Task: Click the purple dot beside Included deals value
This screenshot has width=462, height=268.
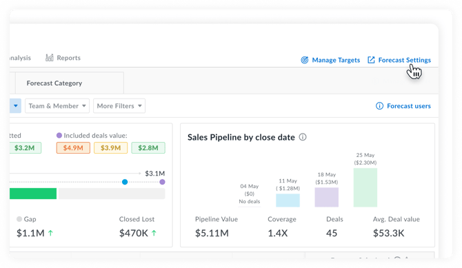Action: 59,136
